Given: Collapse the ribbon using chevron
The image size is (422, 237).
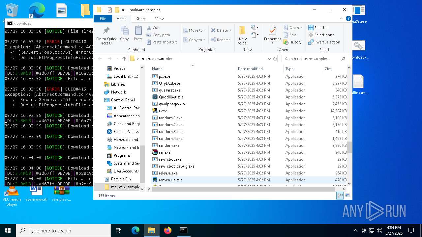Looking at the screenshot, I should click(x=341, y=19).
